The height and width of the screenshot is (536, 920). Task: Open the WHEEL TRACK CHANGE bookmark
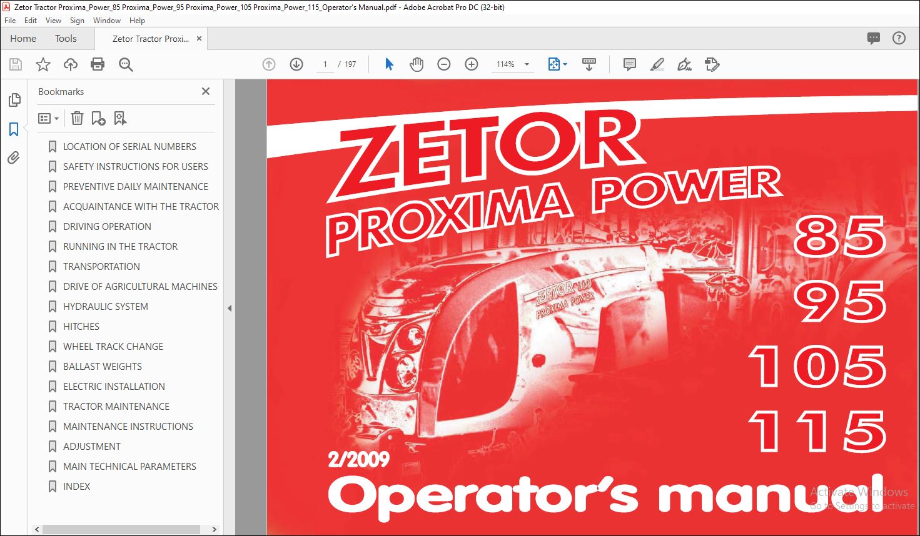113,346
